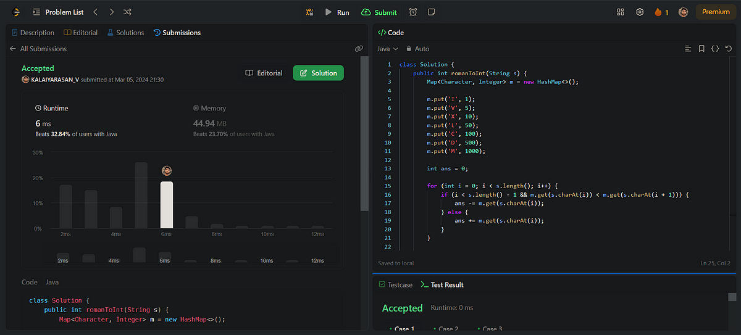
Task: Go to the previous problem arrow
Action: [95, 12]
